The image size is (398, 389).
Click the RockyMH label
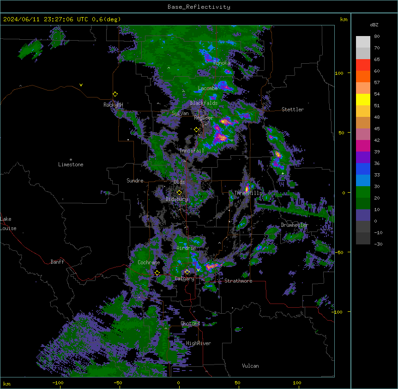(113, 105)
